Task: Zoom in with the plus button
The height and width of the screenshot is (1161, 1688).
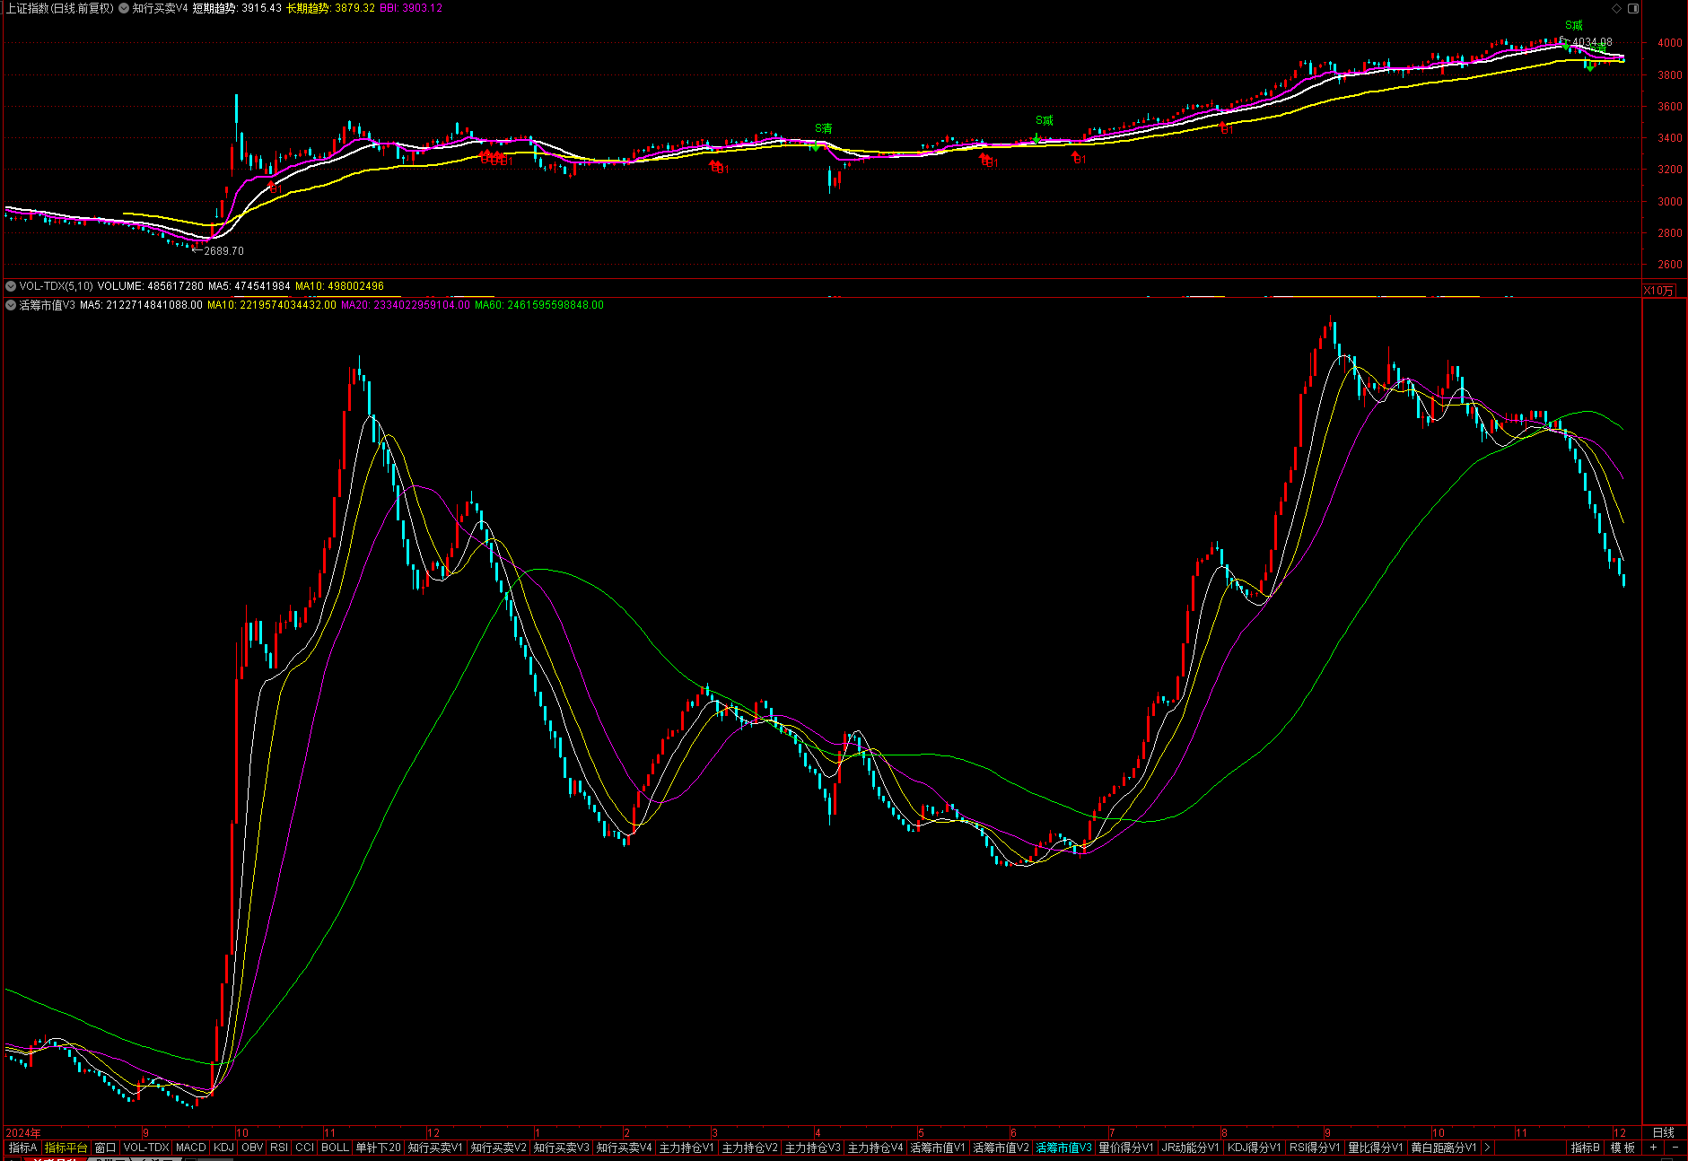Action: point(1653,1148)
